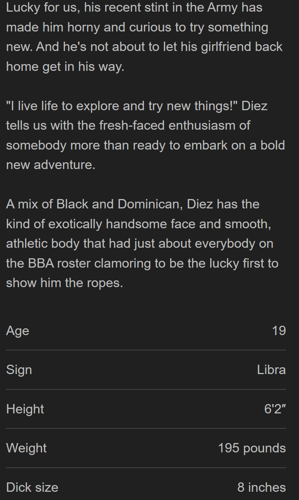Click the word "Dominican"

(148, 204)
